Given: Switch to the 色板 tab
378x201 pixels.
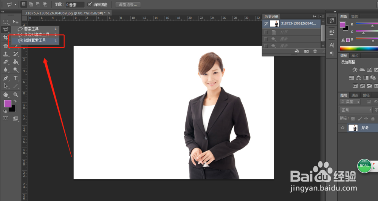Looking at the screenshot, I should point(355,16).
